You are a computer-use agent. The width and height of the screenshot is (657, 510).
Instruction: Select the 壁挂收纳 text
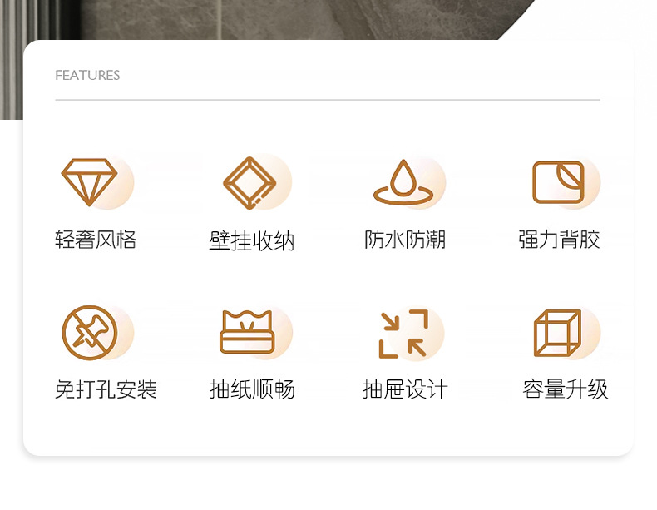(251, 241)
